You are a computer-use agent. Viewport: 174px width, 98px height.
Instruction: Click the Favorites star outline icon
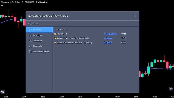point(30,30)
